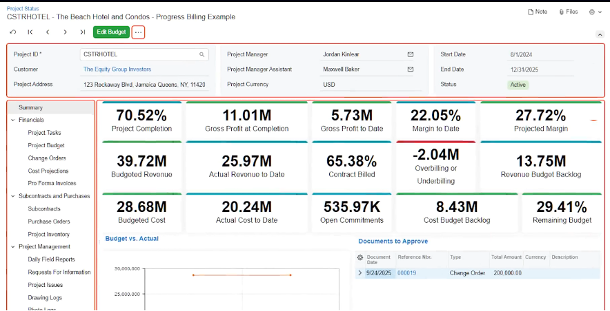
Task: Collapse the header panel with the up chevron
Action: pyautogui.click(x=600, y=34)
